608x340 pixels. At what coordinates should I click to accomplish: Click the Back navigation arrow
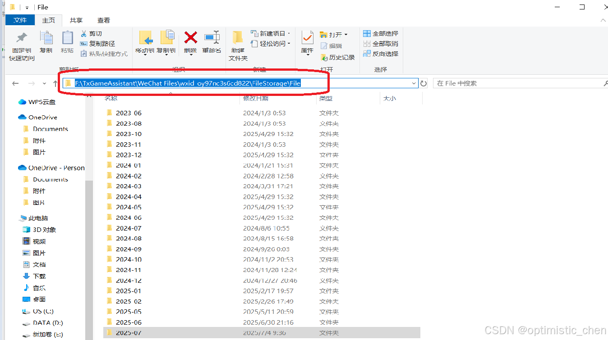pos(15,83)
